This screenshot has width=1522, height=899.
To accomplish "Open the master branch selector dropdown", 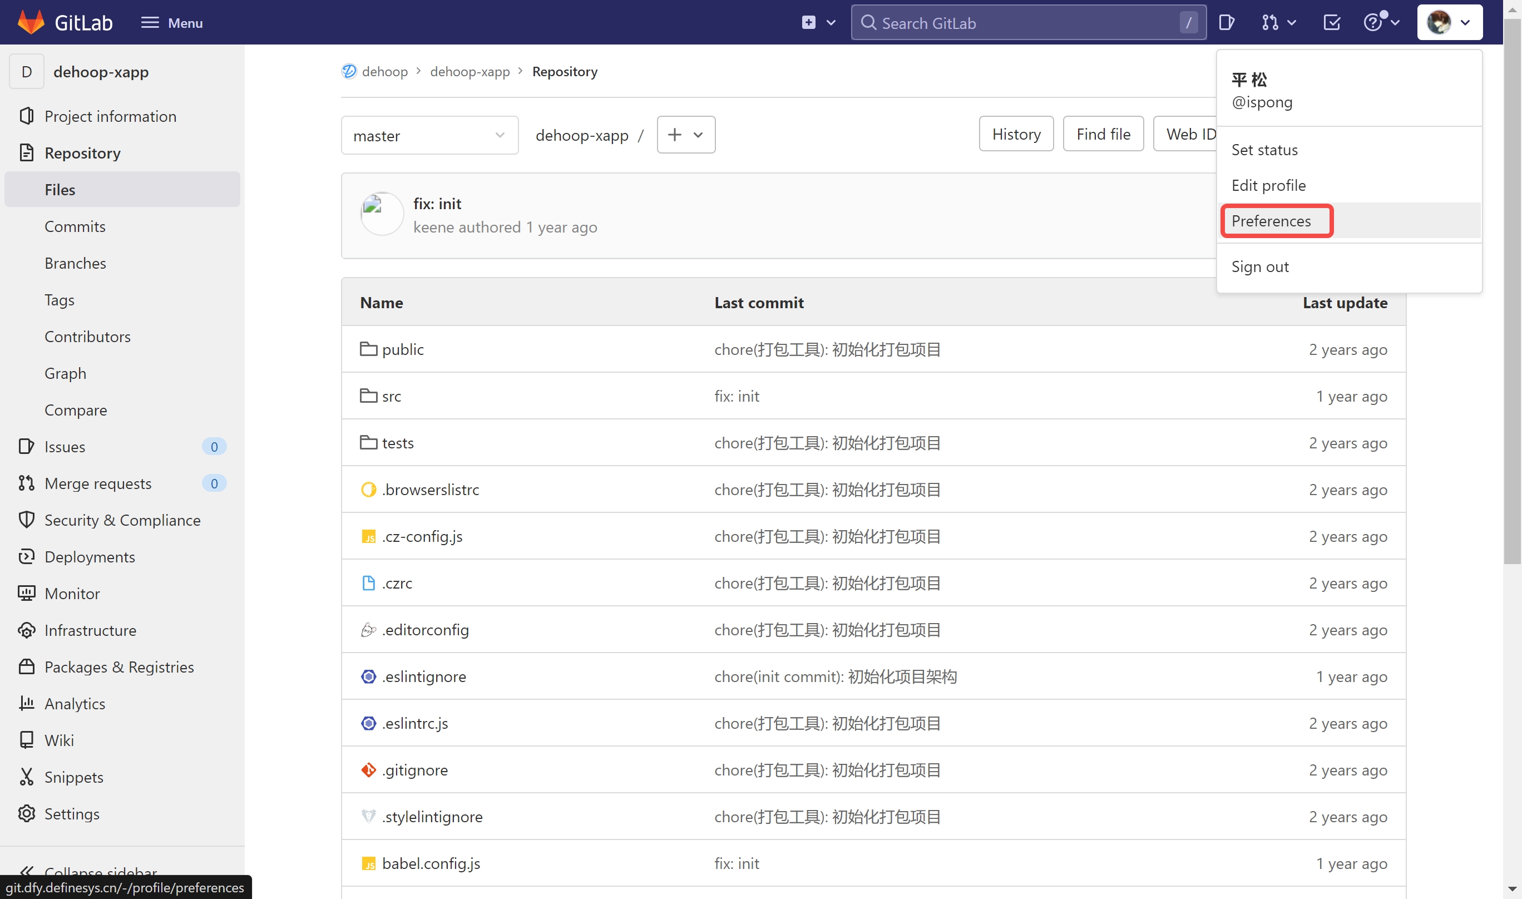I will click(x=429, y=135).
